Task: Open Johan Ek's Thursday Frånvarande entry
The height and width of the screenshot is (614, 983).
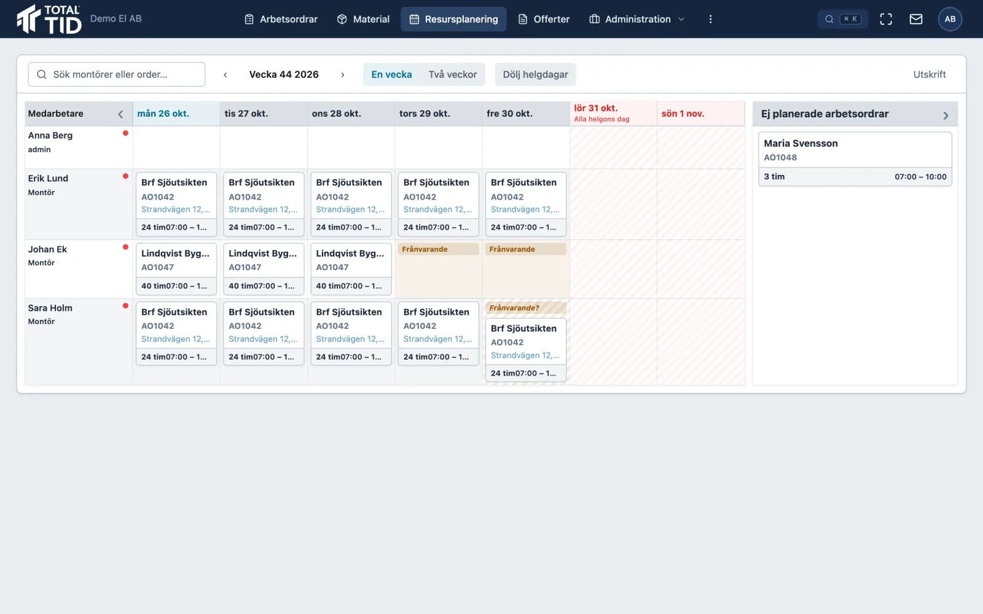Action: click(x=439, y=249)
